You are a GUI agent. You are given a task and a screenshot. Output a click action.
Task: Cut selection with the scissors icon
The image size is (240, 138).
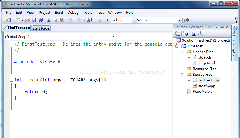pyautogui.click(x=49, y=20)
